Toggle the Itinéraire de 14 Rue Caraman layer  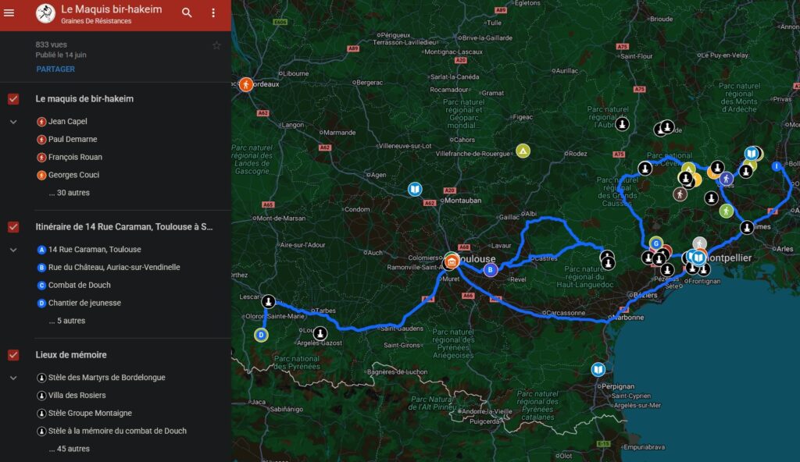click(13, 227)
